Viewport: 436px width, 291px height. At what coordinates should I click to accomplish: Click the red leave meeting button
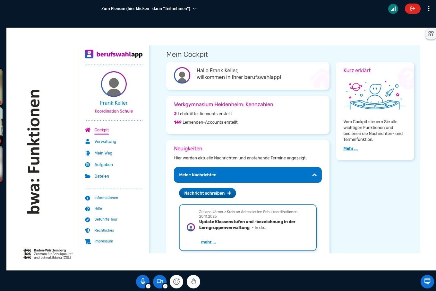pos(413,9)
